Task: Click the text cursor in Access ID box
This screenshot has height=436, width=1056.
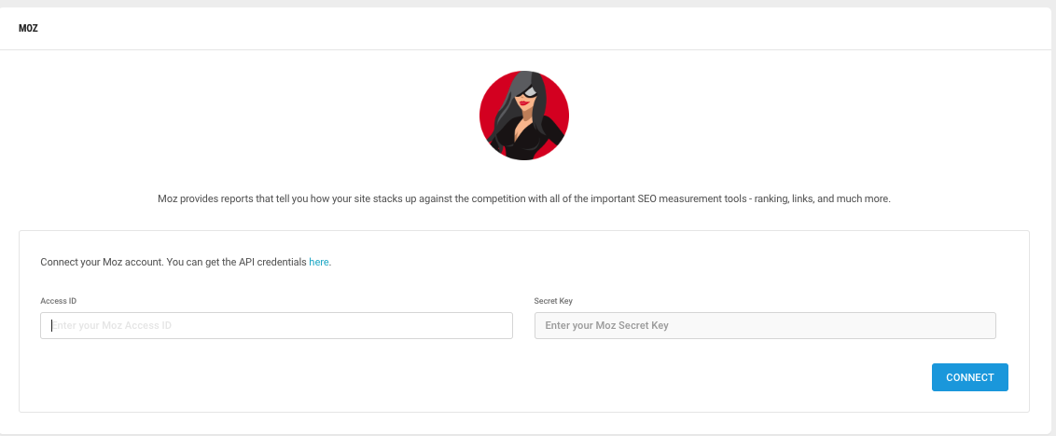Action: tap(52, 326)
